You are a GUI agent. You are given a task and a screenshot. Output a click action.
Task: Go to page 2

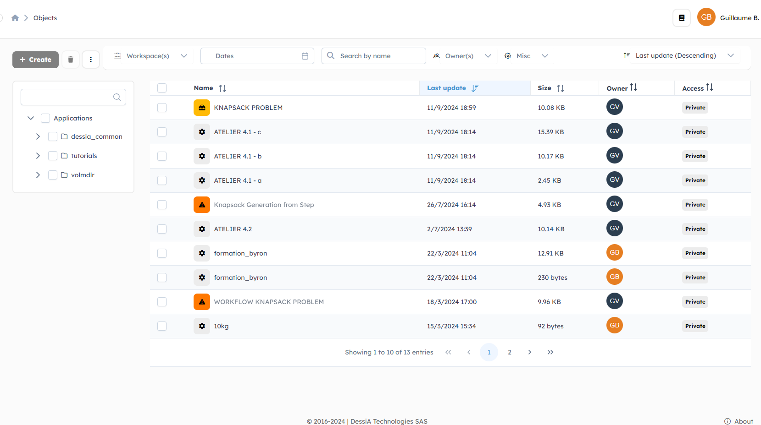[x=509, y=352]
